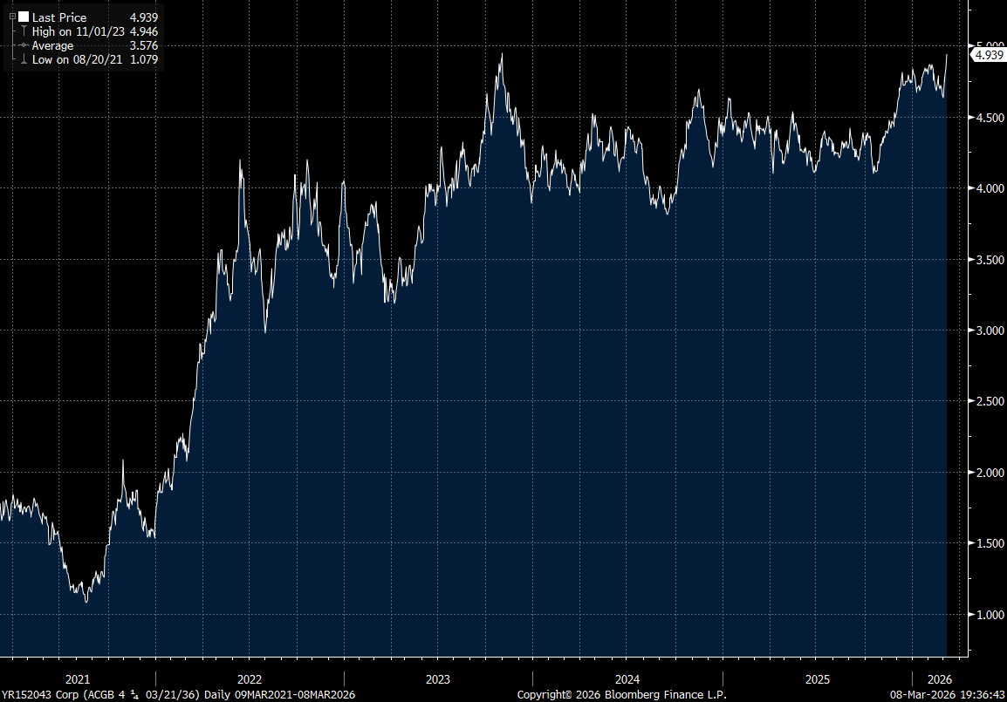Click the 2021 x-axis year label
Screen dimensions: 1007x702
click(78, 679)
